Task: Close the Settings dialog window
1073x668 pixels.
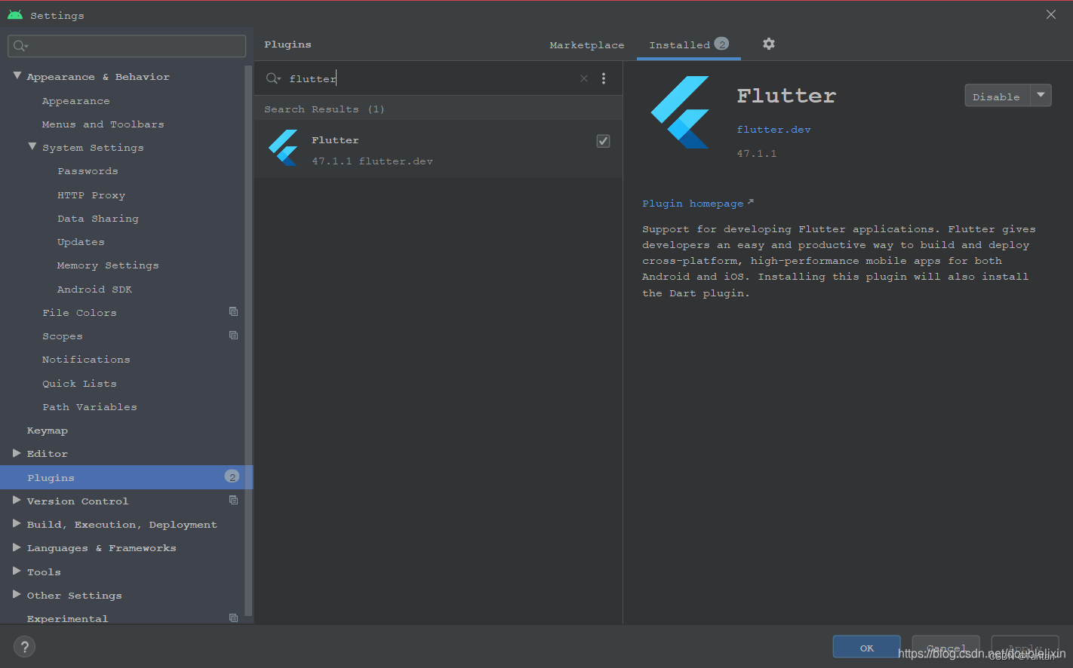Action: click(x=1051, y=14)
